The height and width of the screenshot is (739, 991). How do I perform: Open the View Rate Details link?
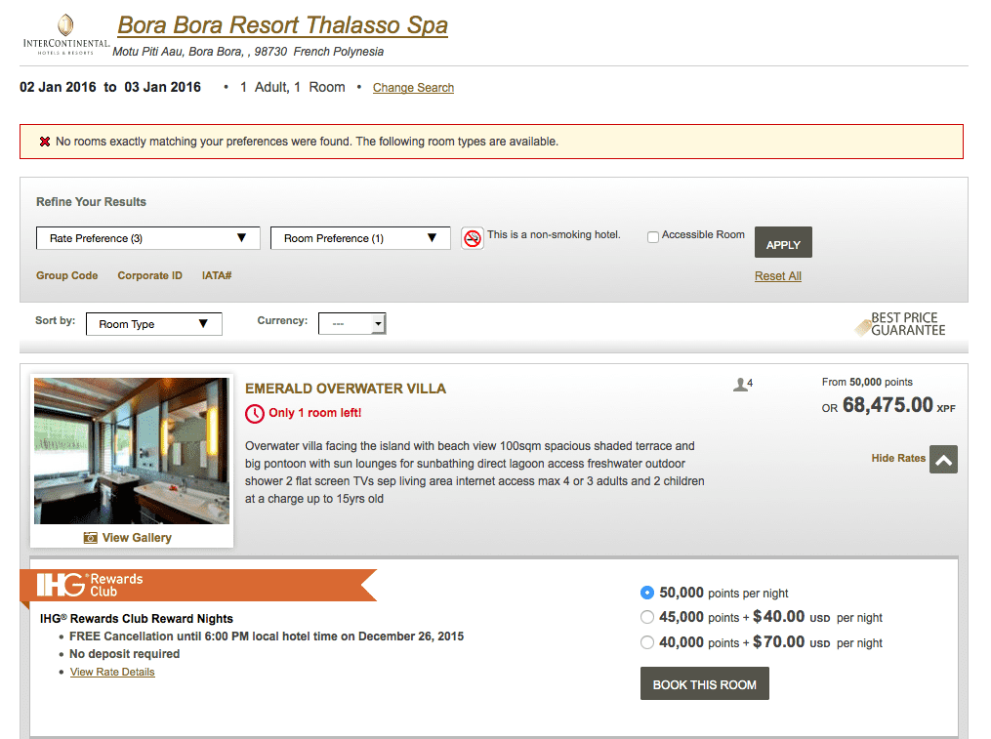point(112,672)
